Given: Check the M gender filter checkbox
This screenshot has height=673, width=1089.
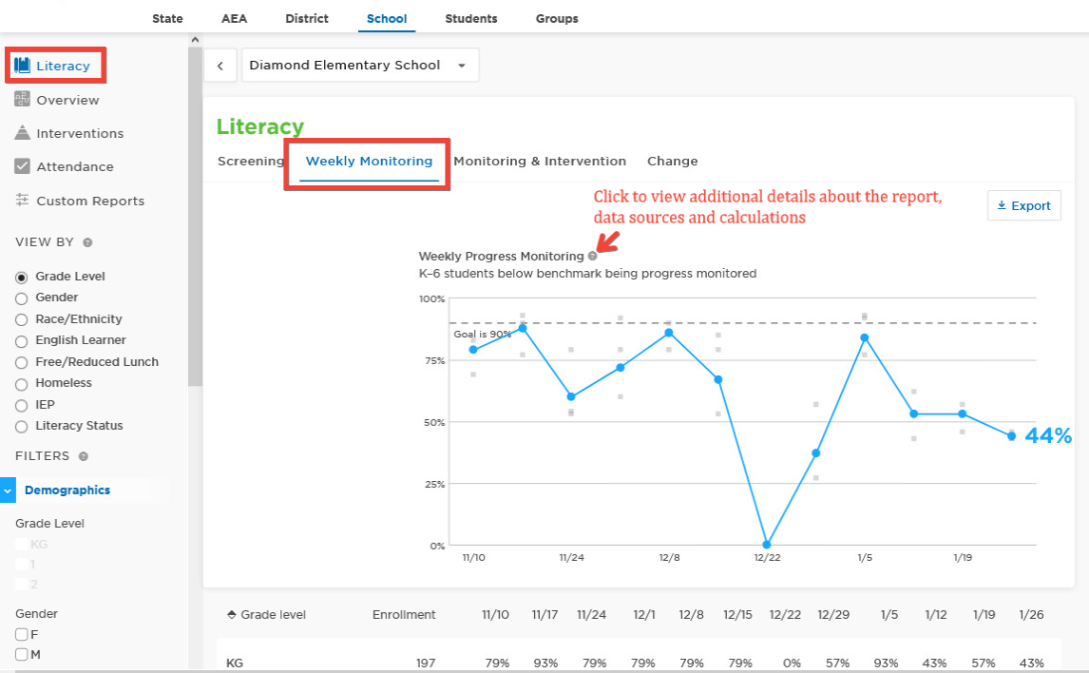Looking at the screenshot, I should click(22, 654).
